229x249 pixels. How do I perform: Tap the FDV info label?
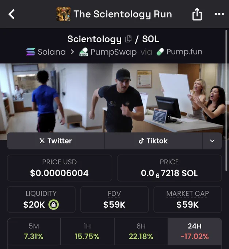(x=114, y=194)
